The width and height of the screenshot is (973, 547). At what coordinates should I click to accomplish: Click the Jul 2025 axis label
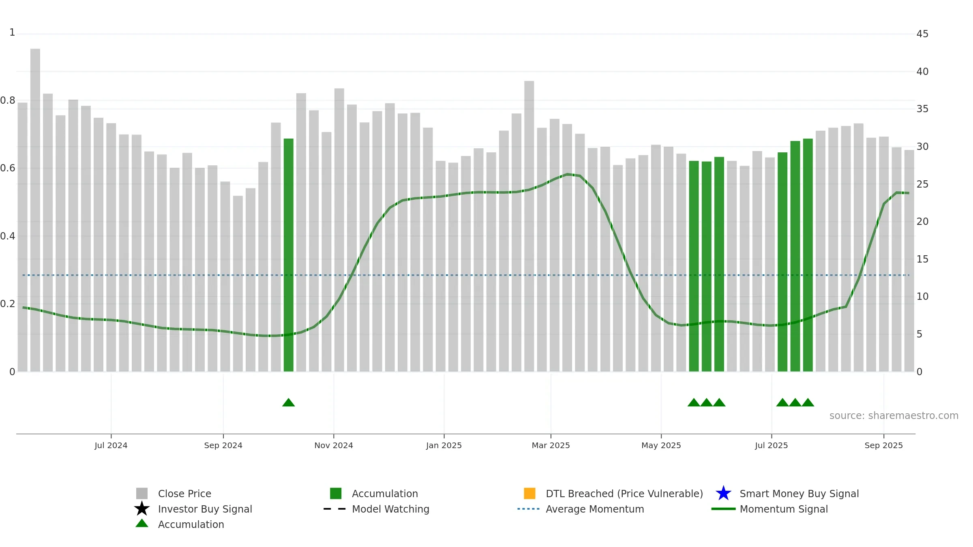[772, 445]
